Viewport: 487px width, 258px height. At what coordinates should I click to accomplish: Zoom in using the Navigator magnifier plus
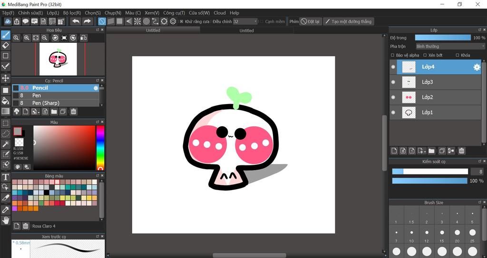pos(27,38)
